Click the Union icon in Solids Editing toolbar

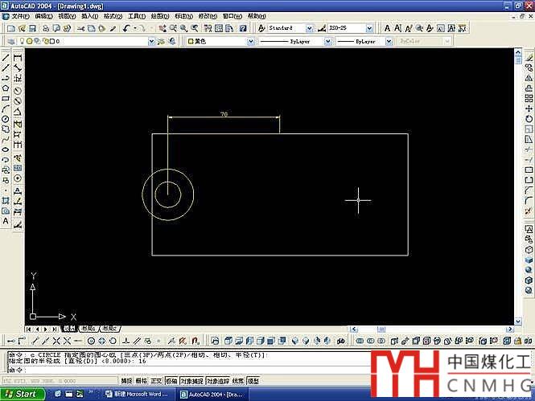(360, 341)
